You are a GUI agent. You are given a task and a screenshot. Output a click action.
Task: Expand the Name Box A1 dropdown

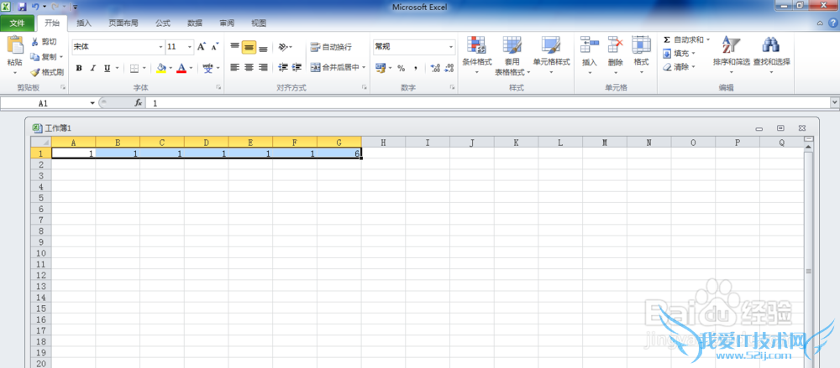click(92, 103)
